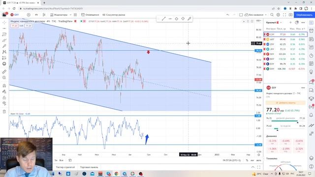This screenshot has width=315, height=177.
Task: Select the crosshair cursor tool in left toolbar
Action: (4, 23)
